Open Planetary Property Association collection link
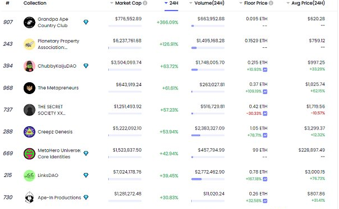The width and height of the screenshot is (339, 209). pyautogui.click(x=58, y=44)
